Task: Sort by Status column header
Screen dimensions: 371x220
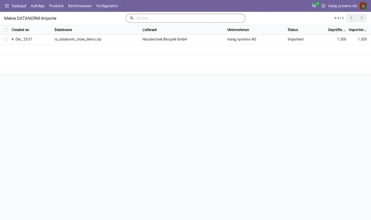Action: tap(293, 30)
